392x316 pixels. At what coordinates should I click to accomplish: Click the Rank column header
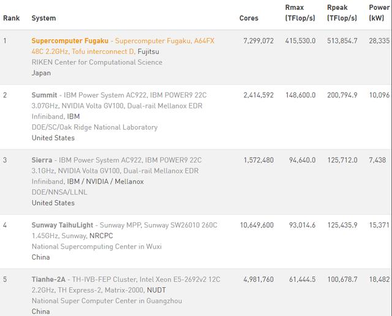click(x=11, y=18)
